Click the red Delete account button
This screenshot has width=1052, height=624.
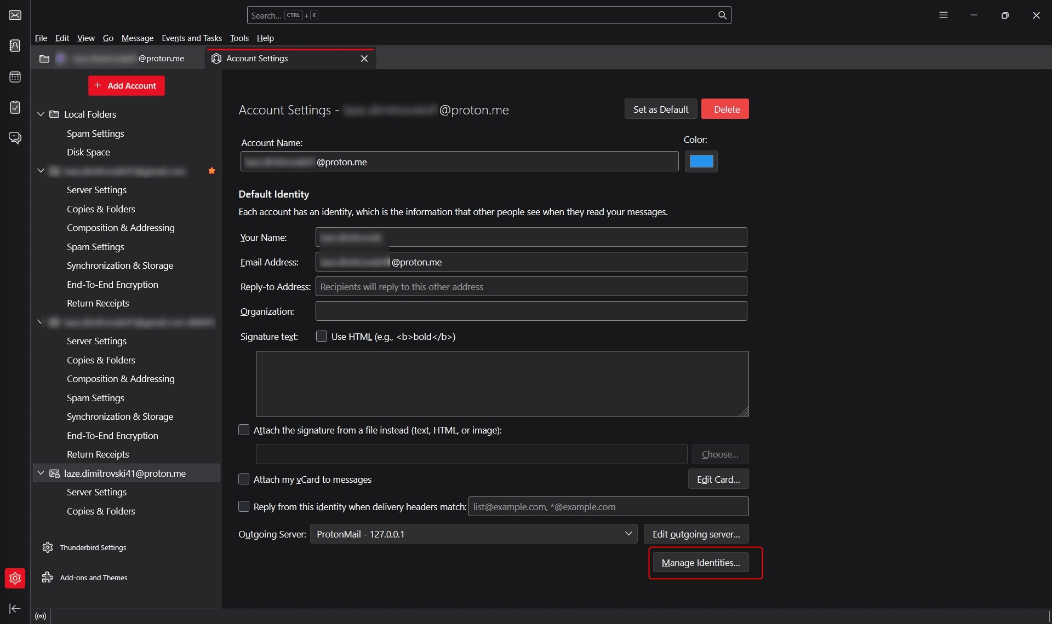(x=725, y=109)
